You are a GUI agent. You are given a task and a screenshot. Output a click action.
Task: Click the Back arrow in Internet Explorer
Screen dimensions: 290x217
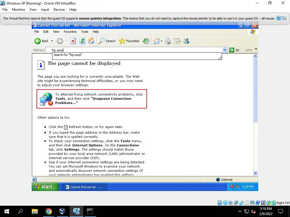point(38,41)
